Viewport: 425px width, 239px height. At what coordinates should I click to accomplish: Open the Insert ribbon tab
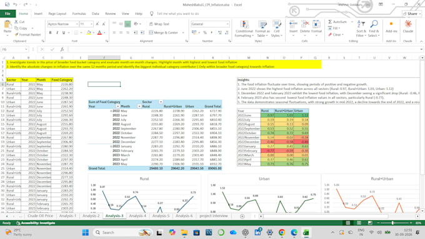pos(38,14)
